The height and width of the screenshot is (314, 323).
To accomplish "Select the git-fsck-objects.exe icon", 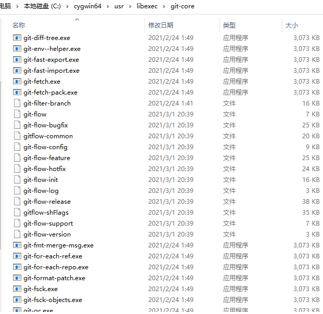I will (17, 300).
